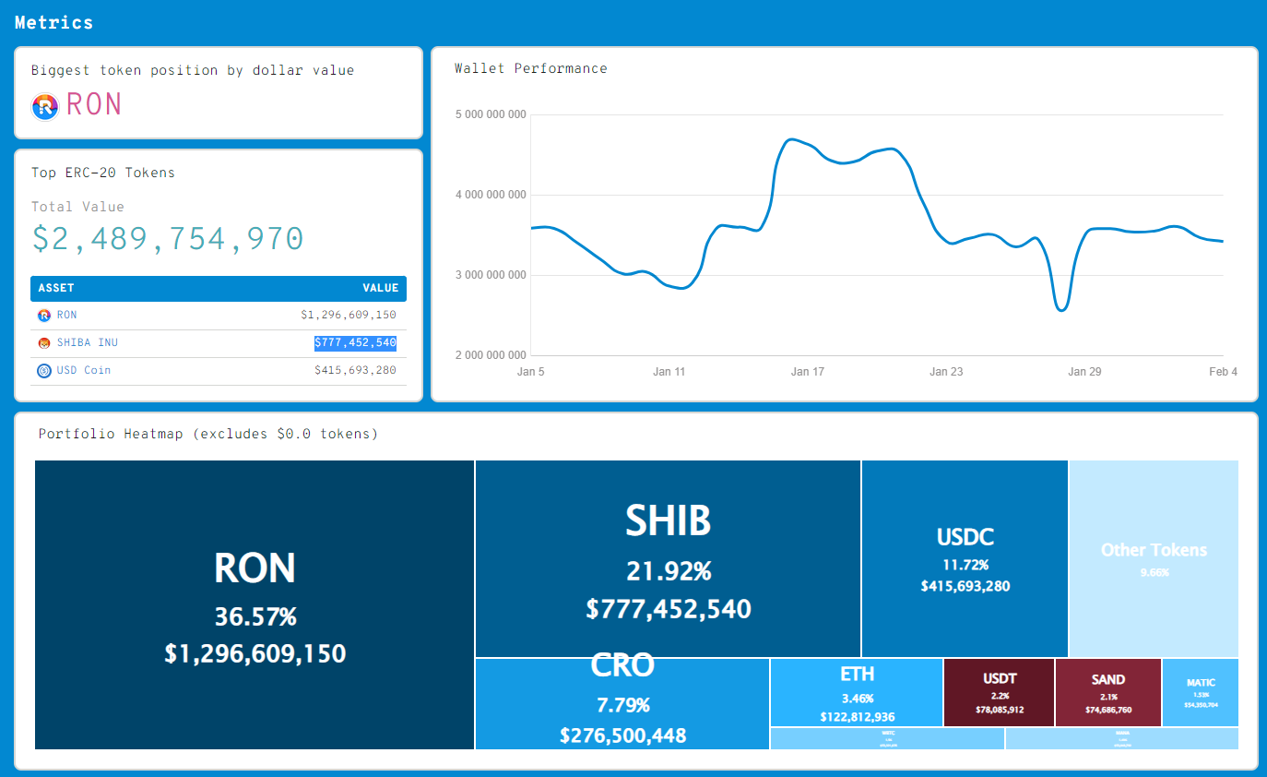Screen dimensions: 1267x777
Task: Click the RON logo beside the large RON name
Action: (45, 106)
